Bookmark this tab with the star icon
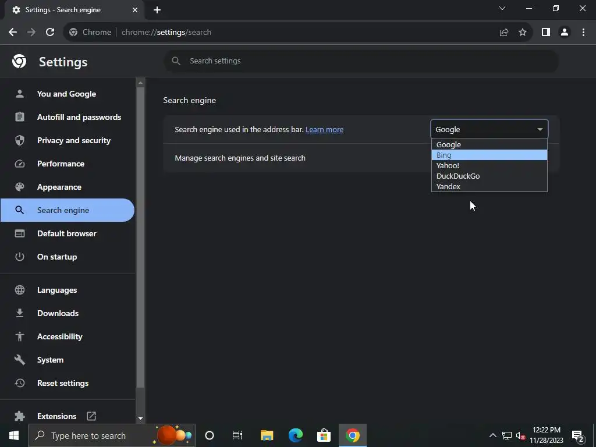Screen dimensions: 596x447 pyautogui.click(x=523, y=33)
